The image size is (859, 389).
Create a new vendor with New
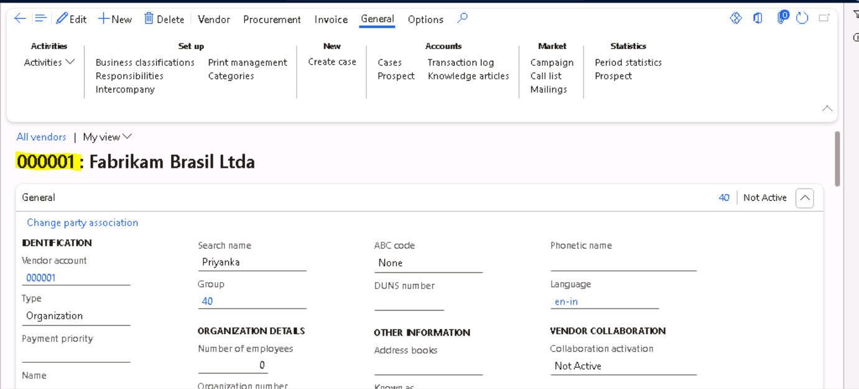115,19
